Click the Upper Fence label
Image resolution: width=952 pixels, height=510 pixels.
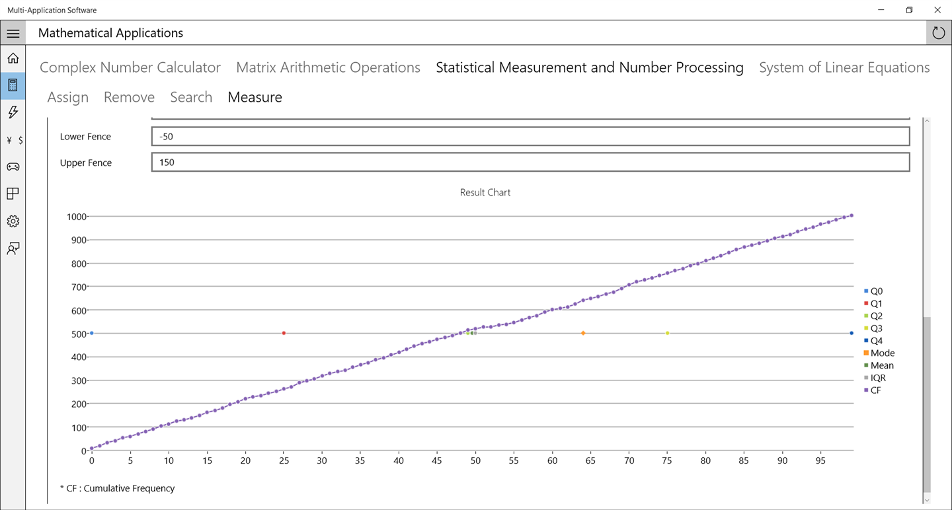(x=86, y=163)
